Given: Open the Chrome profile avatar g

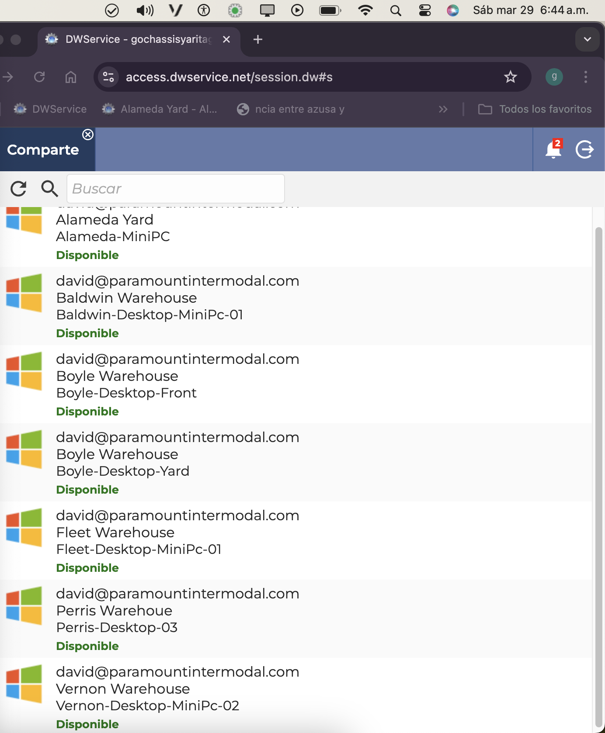Looking at the screenshot, I should 554,77.
